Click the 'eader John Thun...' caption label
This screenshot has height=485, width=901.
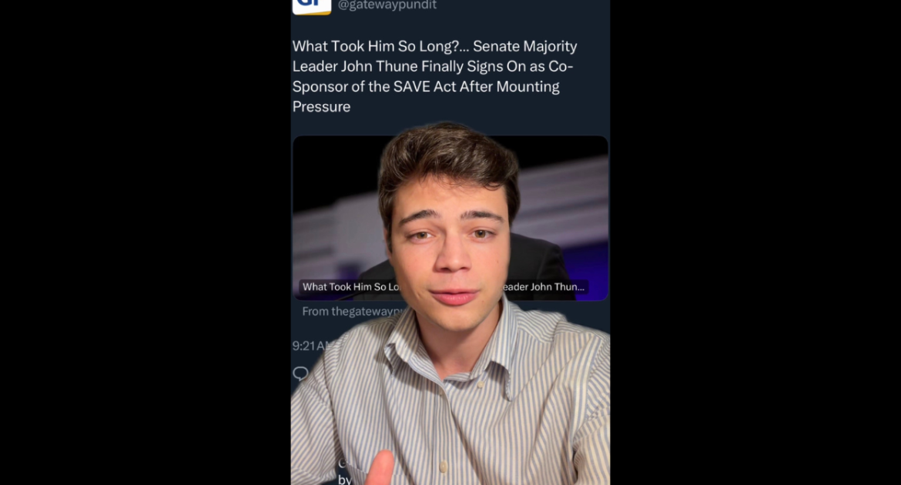coord(544,286)
